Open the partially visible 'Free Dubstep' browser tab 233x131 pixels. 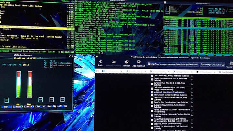pos(226,72)
